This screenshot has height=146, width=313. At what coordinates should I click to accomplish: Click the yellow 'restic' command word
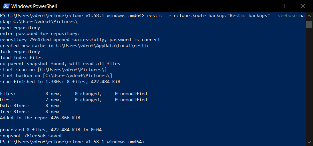(155, 16)
